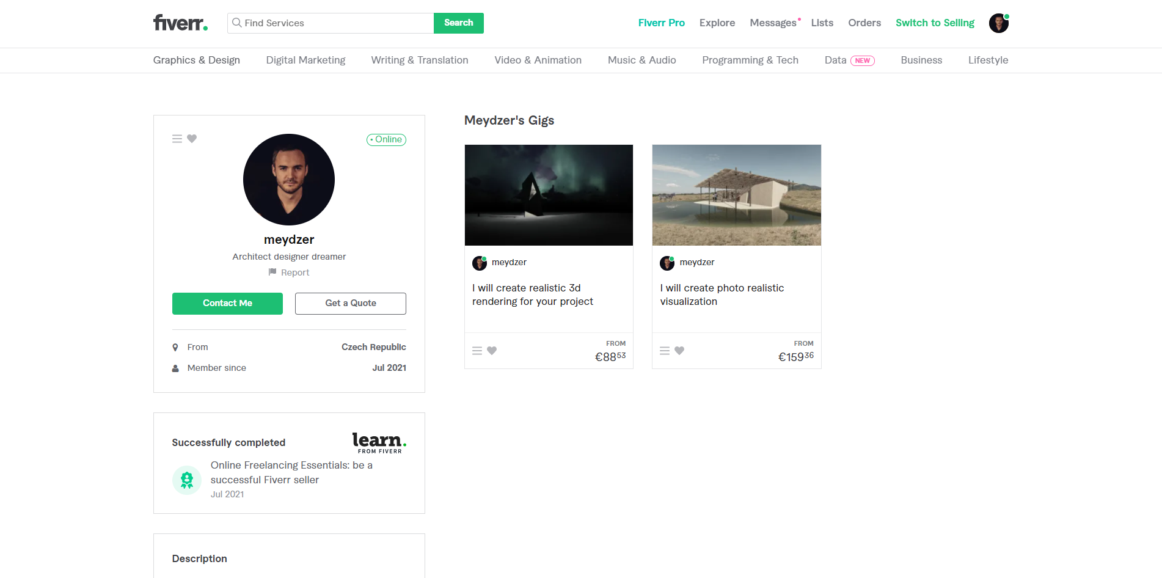Heart the 3d rendering gig
This screenshot has height=578, width=1162.
492,351
